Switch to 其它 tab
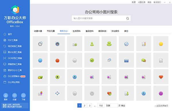Screen dimensions: 172x111 coord(126,31)
